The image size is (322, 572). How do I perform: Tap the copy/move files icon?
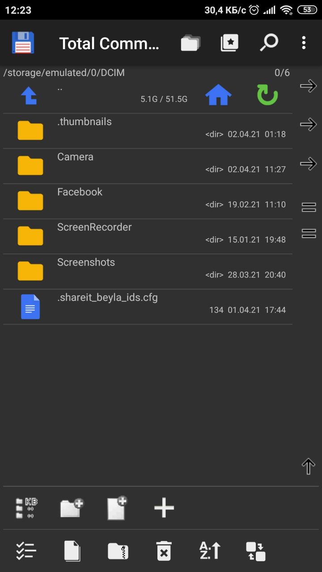[72, 551]
